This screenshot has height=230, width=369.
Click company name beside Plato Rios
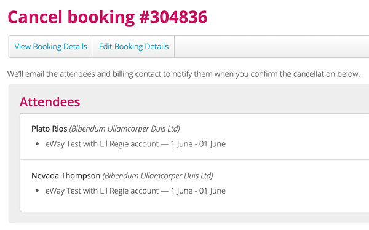pos(124,129)
